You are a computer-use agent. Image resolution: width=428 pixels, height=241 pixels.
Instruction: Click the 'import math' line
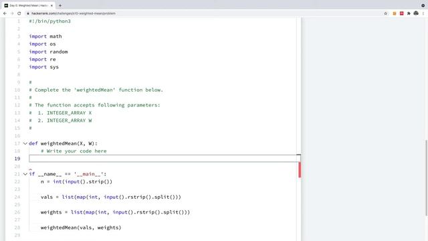coord(45,36)
